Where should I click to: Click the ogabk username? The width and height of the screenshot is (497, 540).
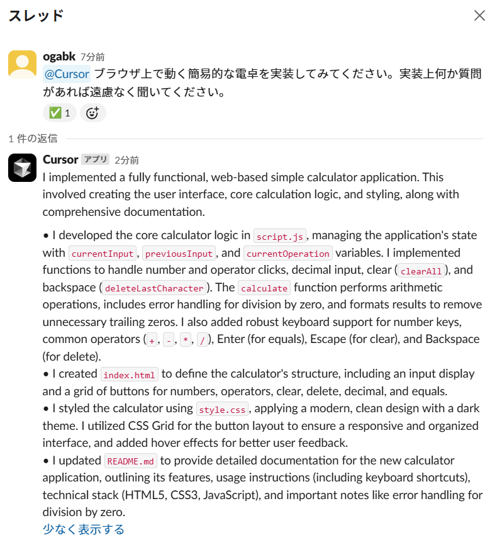pyautogui.click(x=59, y=56)
